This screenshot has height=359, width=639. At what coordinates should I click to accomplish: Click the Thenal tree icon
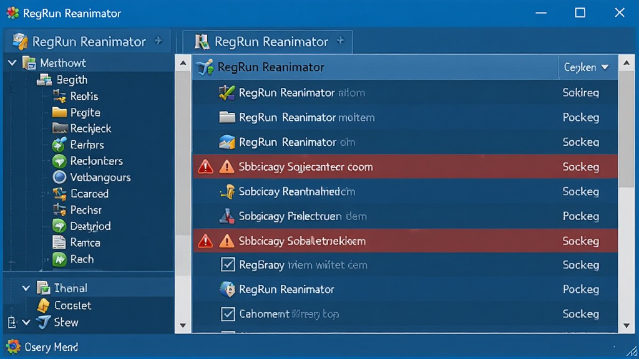(x=43, y=288)
